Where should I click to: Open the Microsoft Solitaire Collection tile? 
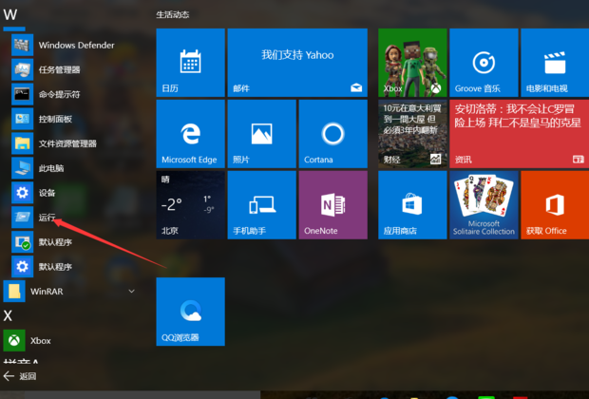pyautogui.click(x=484, y=204)
